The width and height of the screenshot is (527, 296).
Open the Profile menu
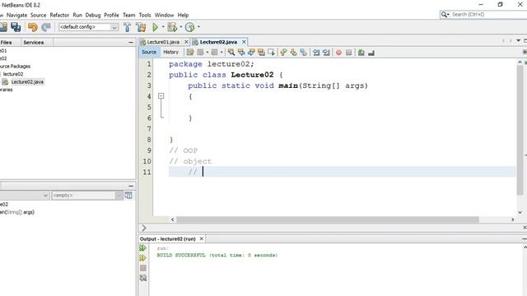coord(112,15)
